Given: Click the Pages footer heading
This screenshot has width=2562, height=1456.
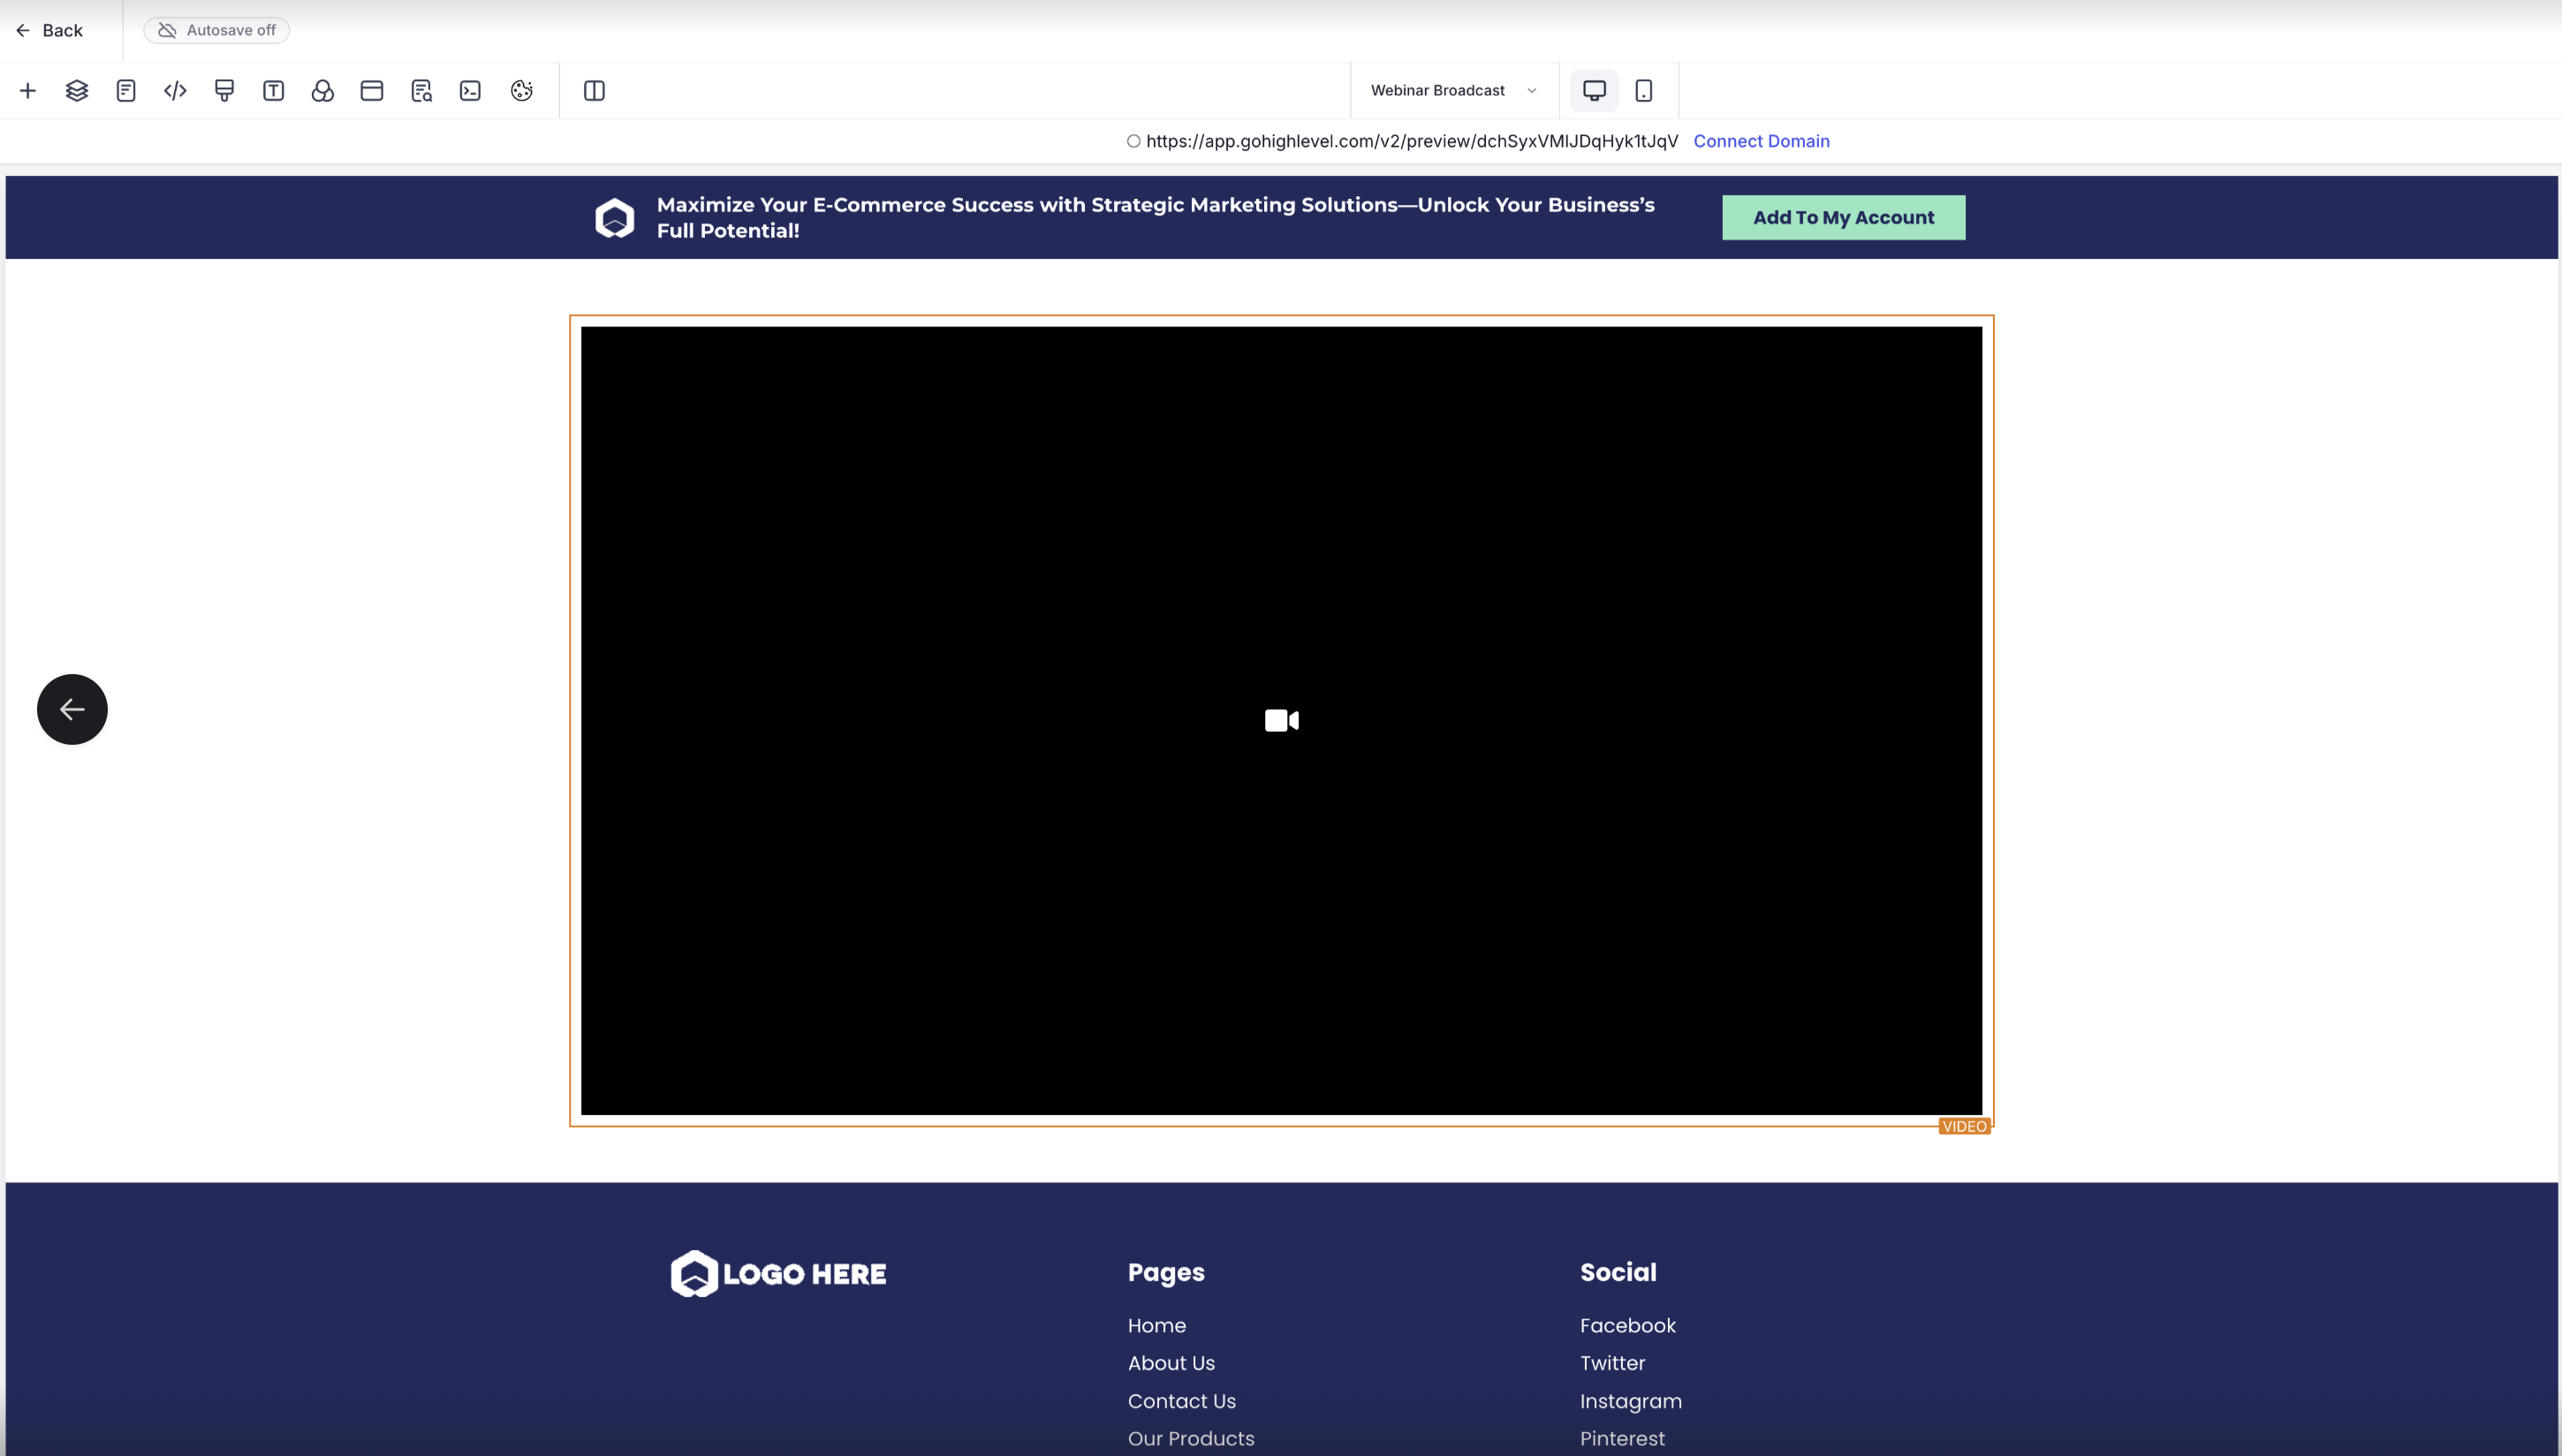Looking at the screenshot, I should [x=1165, y=1272].
